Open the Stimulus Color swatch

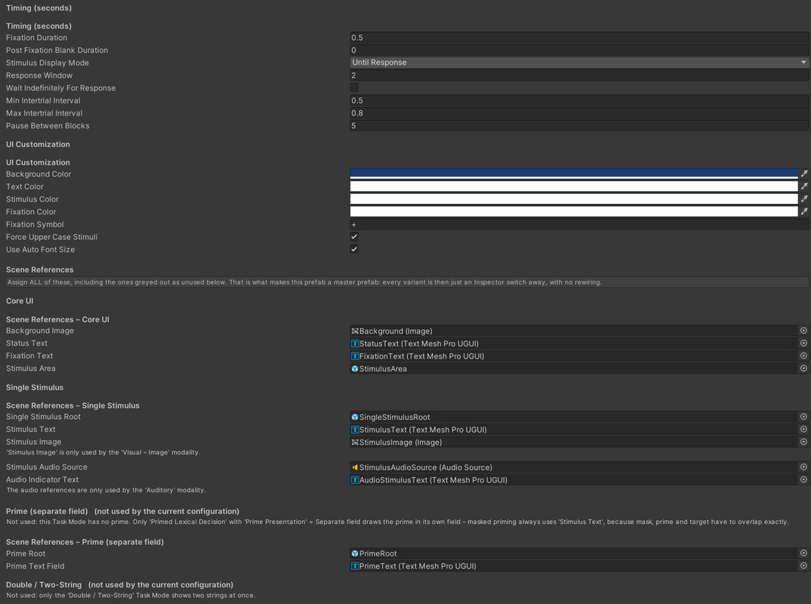pyautogui.click(x=574, y=199)
